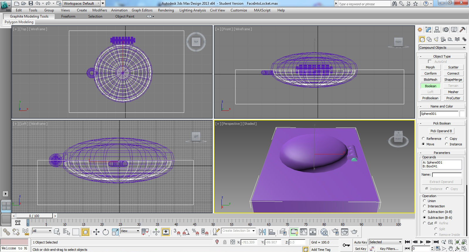Click the ShapeMerge object type button
Image resolution: width=469 pixels, height=252 pixels.
pyautogui.click(x=453, y=80)
